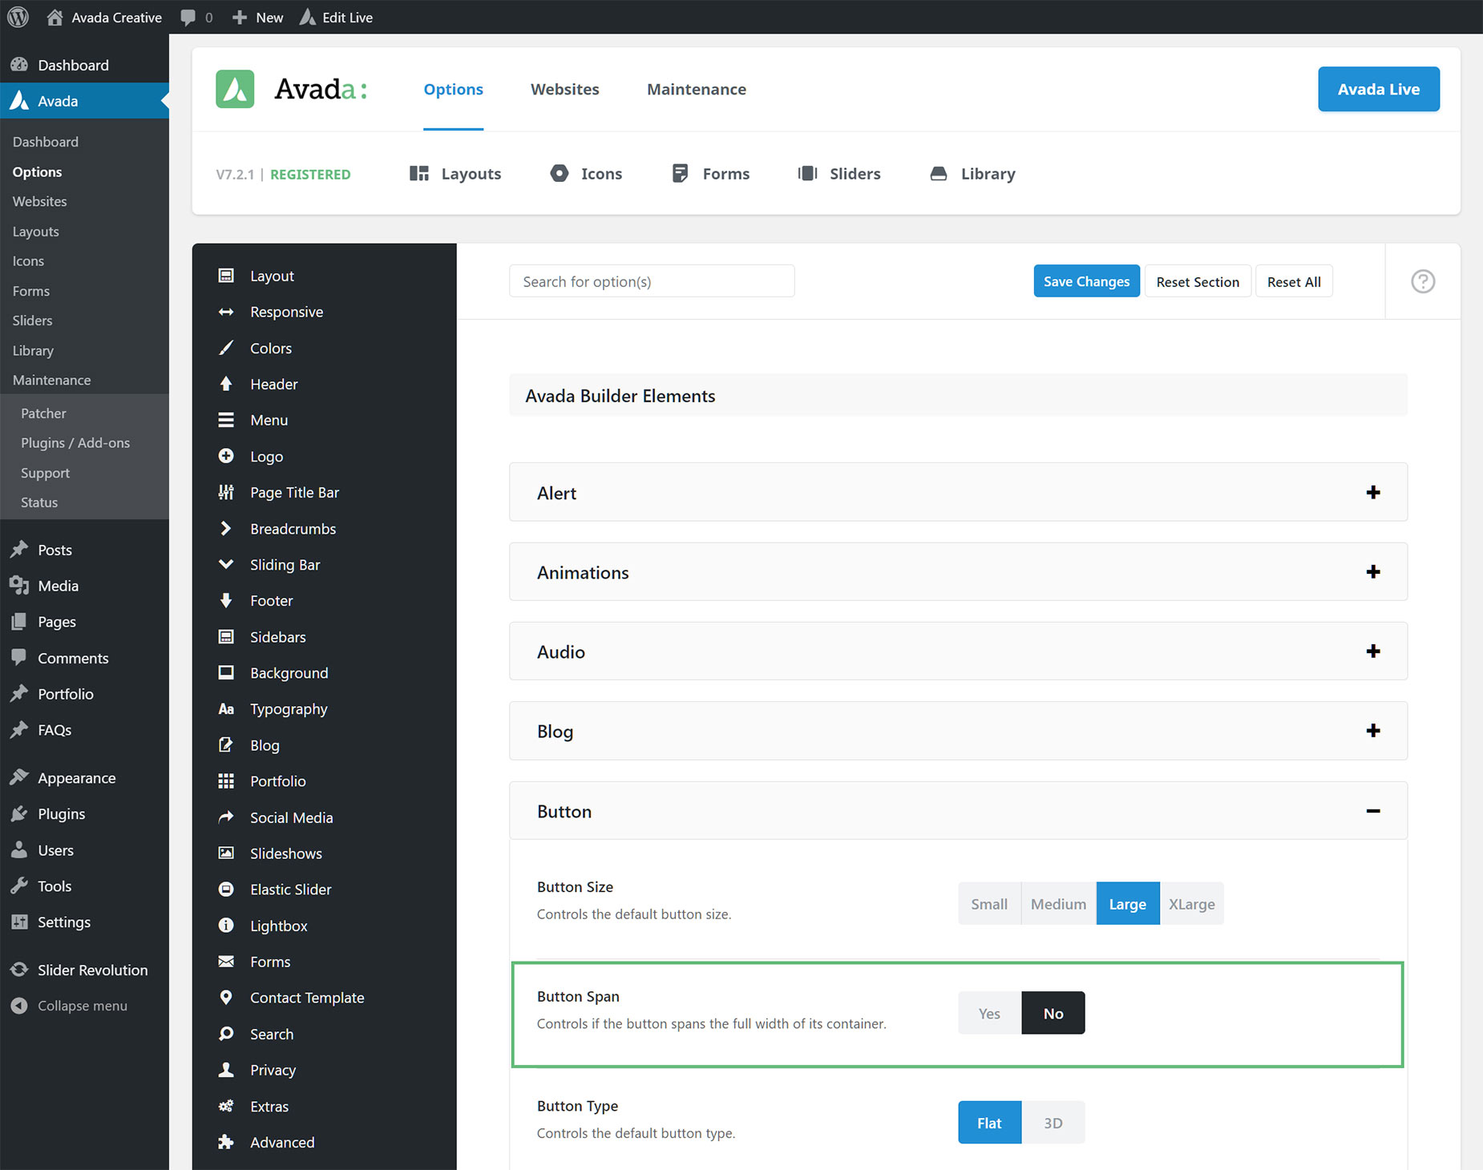Click the Avada Live button
Image resolution: width=1483 pixels, height=1170 pixels.
1378,89
